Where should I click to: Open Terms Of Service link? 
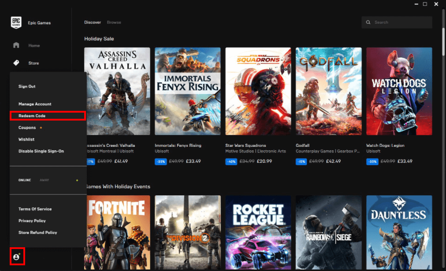pos(35,209)
